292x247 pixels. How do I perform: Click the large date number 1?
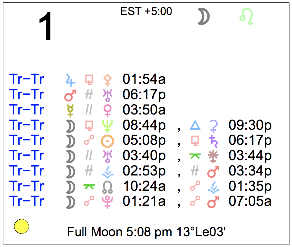click(45, 27)
